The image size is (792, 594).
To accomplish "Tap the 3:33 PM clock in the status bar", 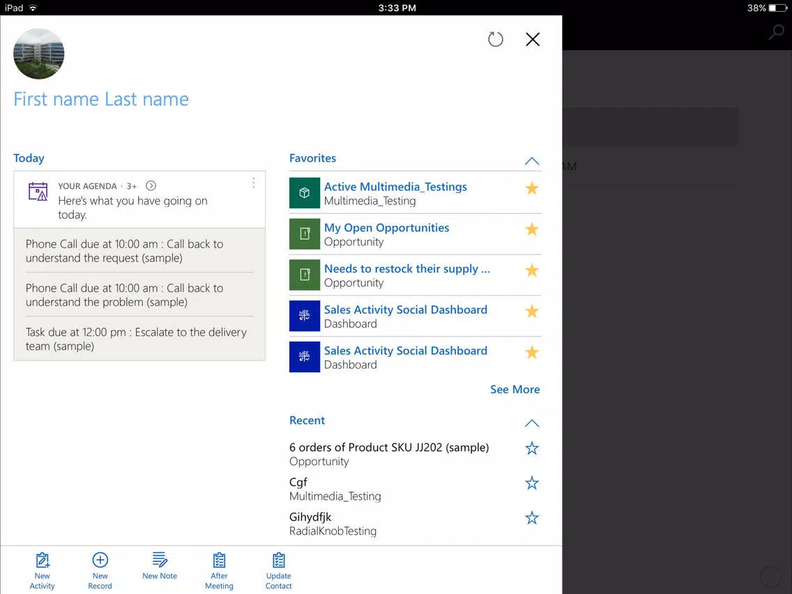I will coord(397,8).
